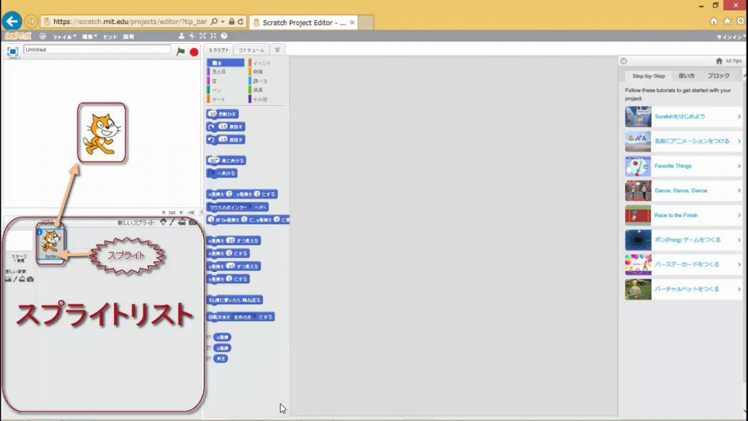Select イベント block category
Image resolution: width=748 pixels, height=421 pixels.
click(x=266, y=63)
